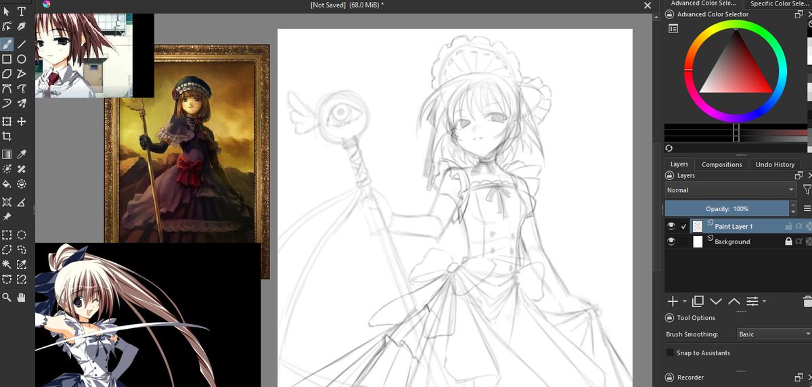Add a new paint layer
812x387 pixels.
pyautogui.click(x=673, y=301)
